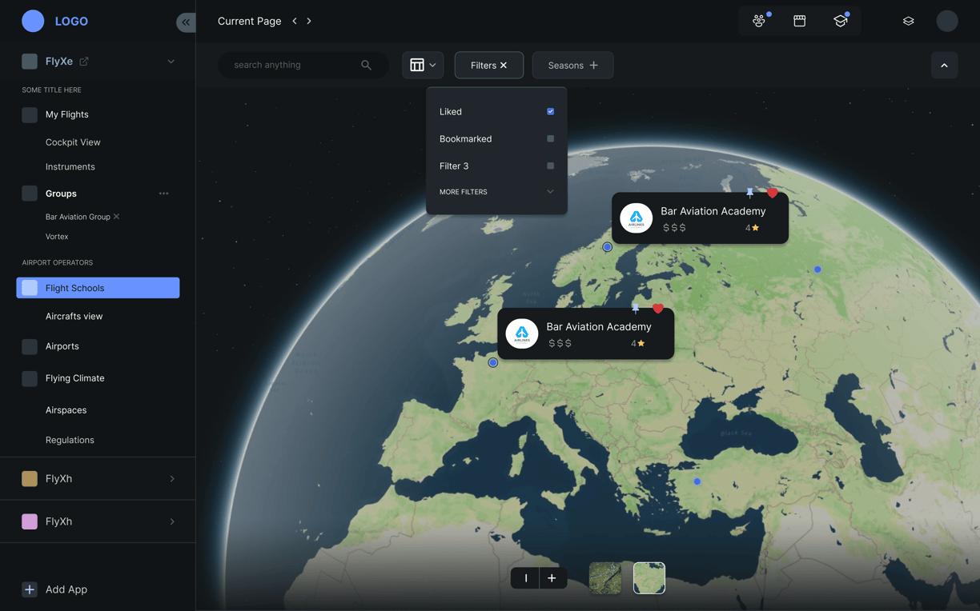
Task: Click Add App button
Action: click(55, 589)
